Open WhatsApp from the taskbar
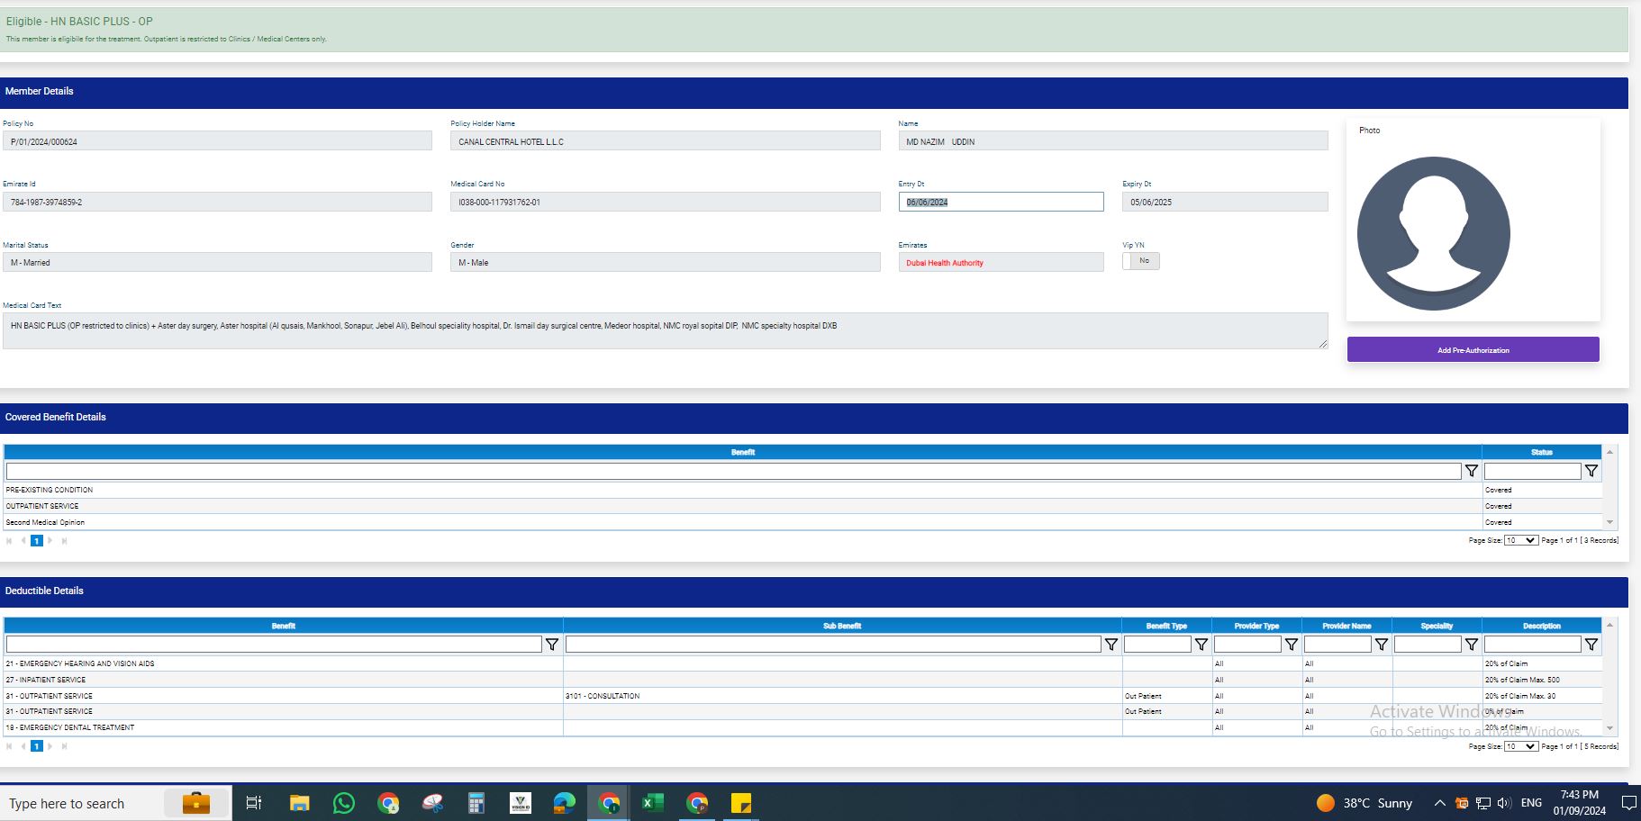This screenshot has width=1641, height=821. coord(343,803)
